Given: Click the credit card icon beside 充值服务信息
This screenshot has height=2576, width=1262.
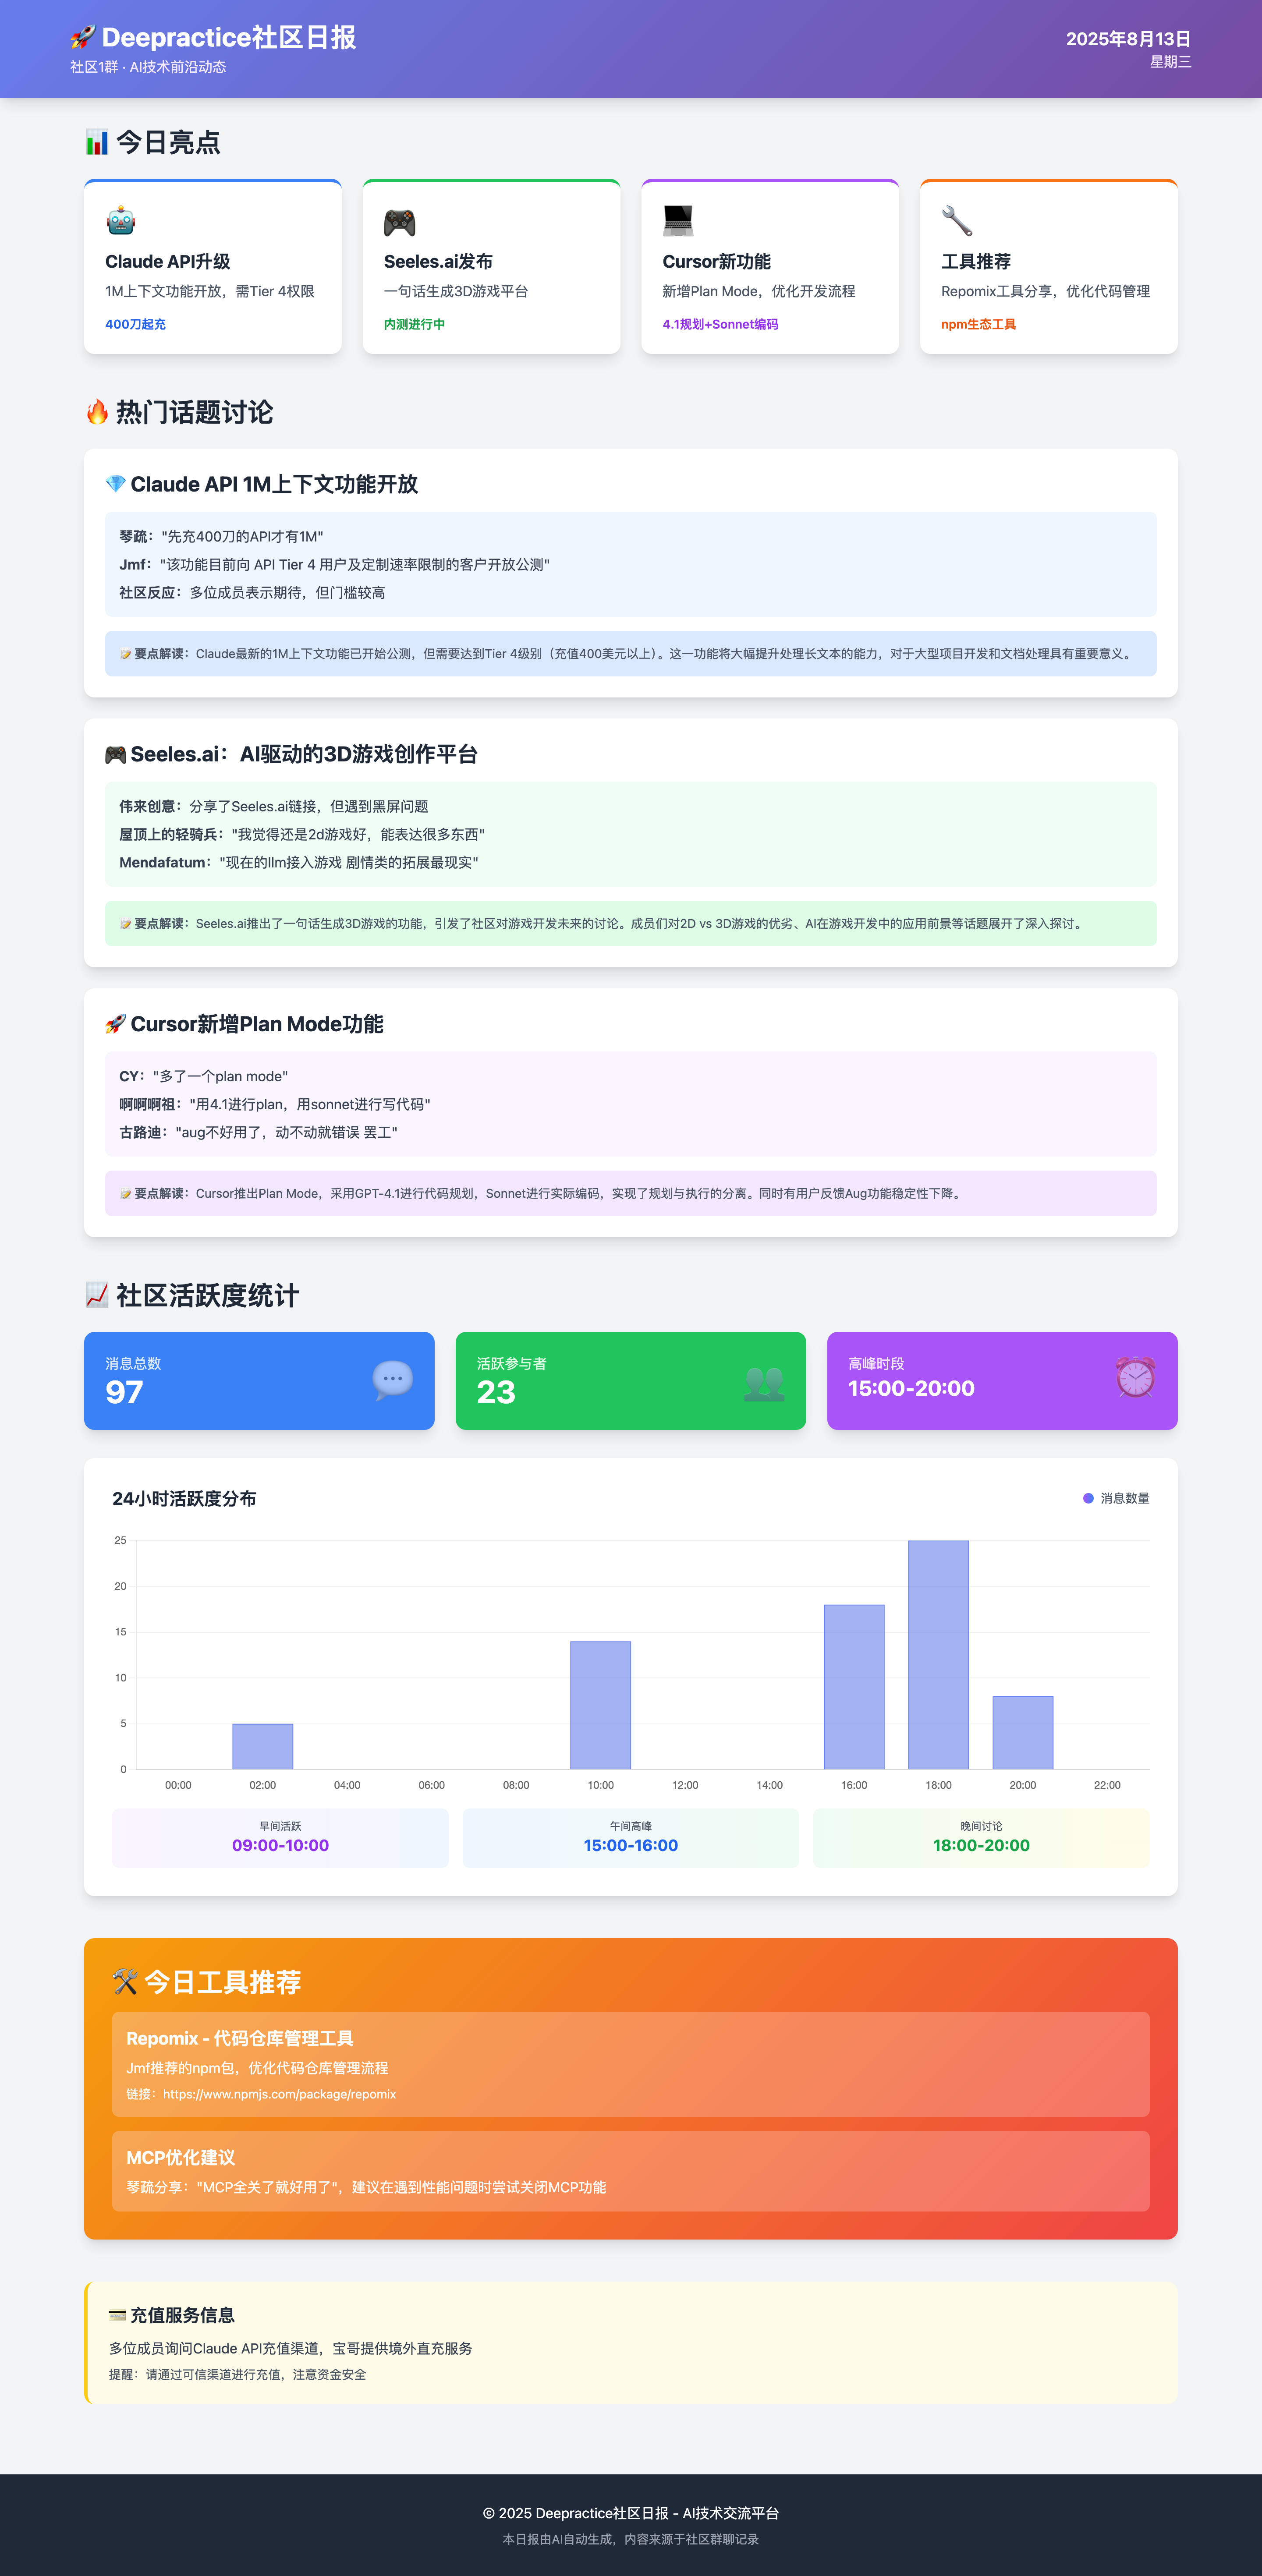Looking at the screenshot, I should point(117,2315).
